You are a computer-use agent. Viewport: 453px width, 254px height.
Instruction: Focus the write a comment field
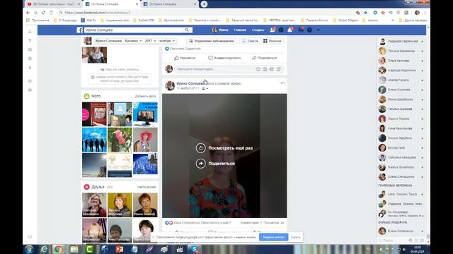214,69
